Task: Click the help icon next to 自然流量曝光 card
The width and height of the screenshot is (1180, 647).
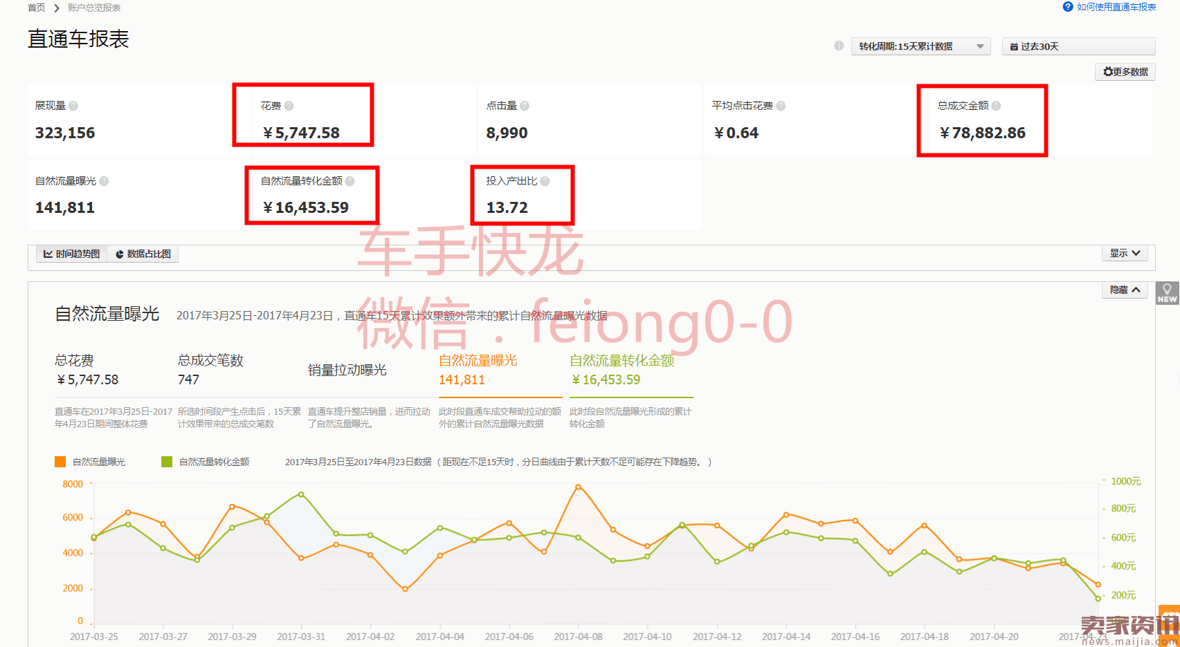Action: point(104,181)
